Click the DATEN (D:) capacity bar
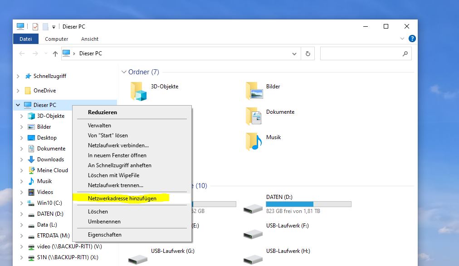459x266 pixels. 308,204
